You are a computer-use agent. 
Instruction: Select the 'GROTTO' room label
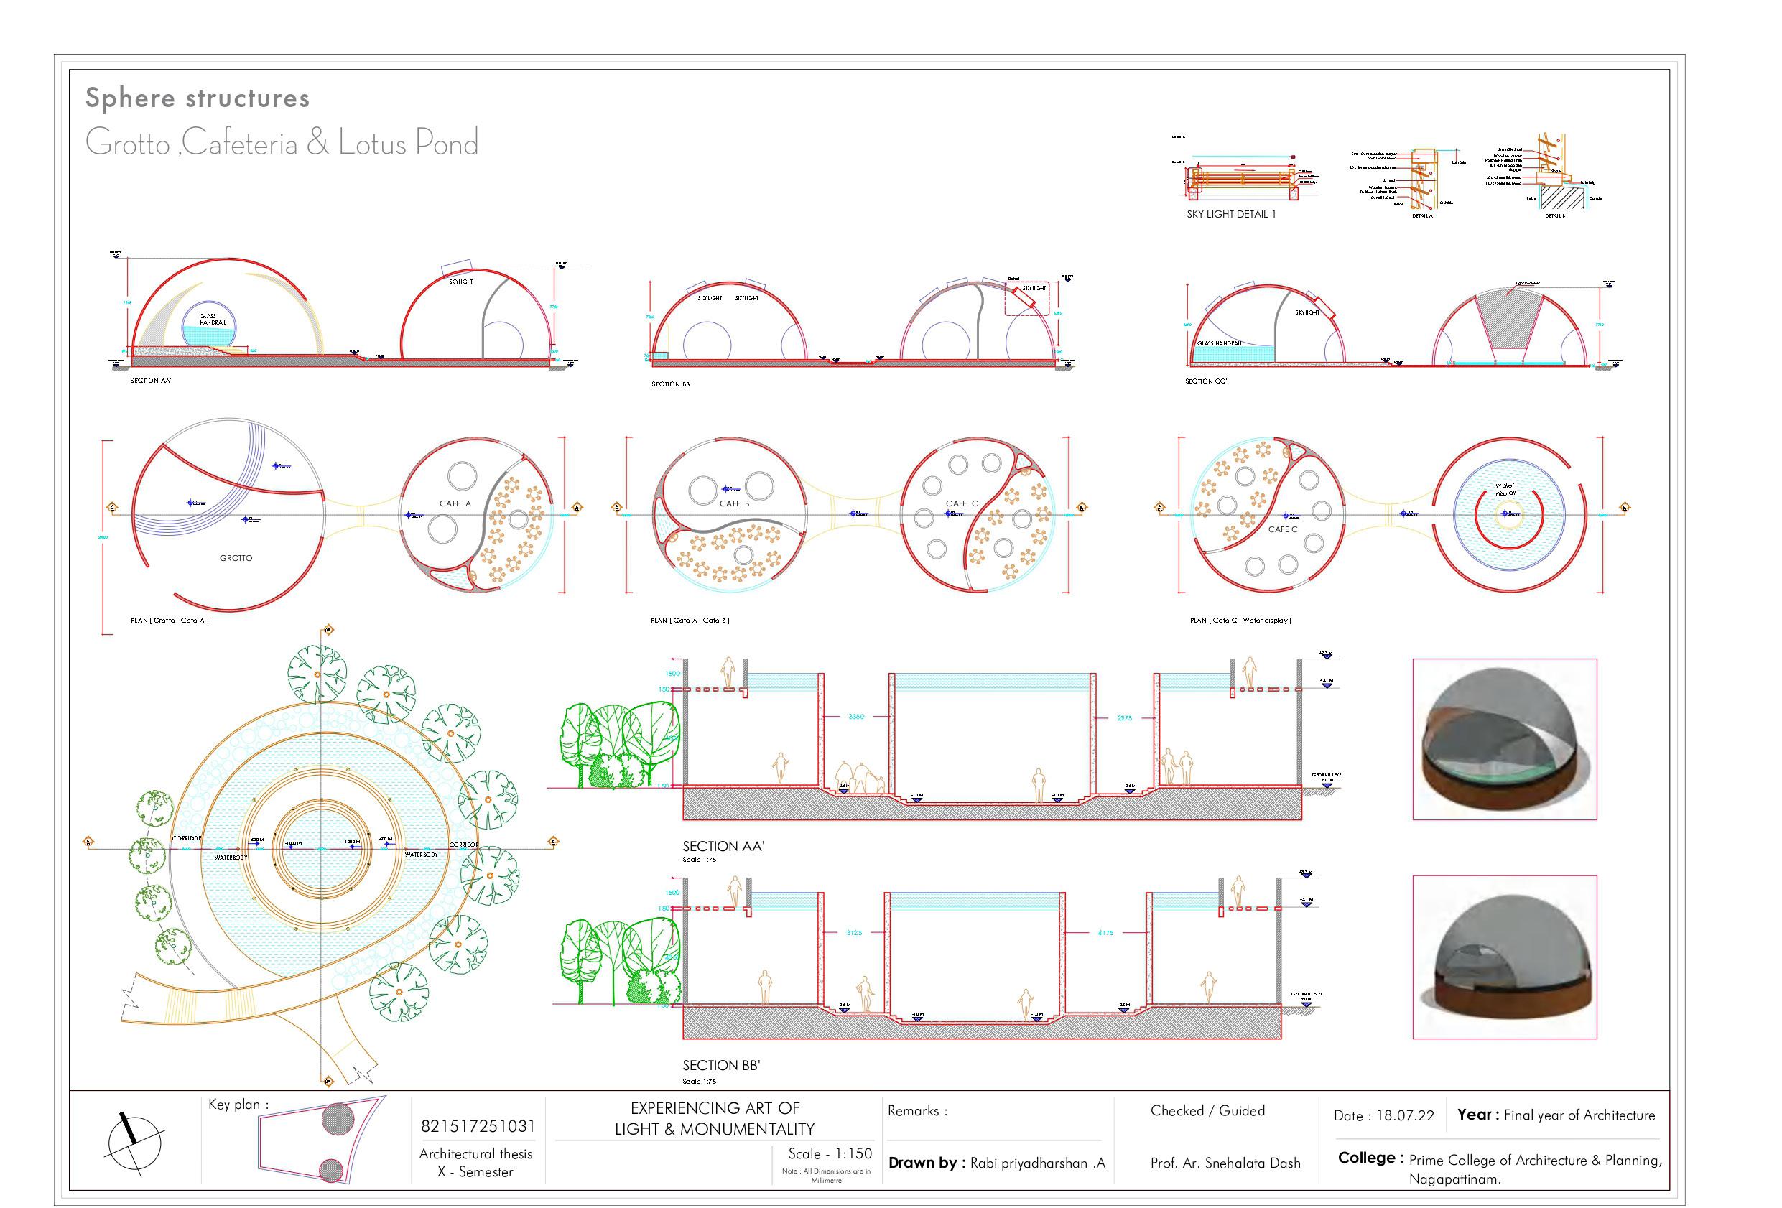click(236, 558)
